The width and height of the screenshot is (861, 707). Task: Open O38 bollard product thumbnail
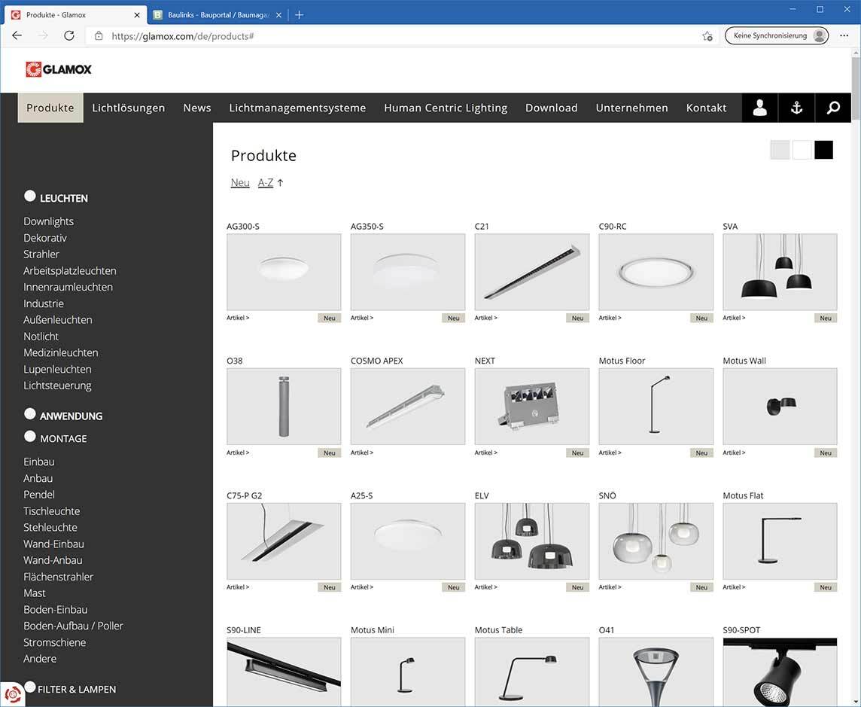284,407
